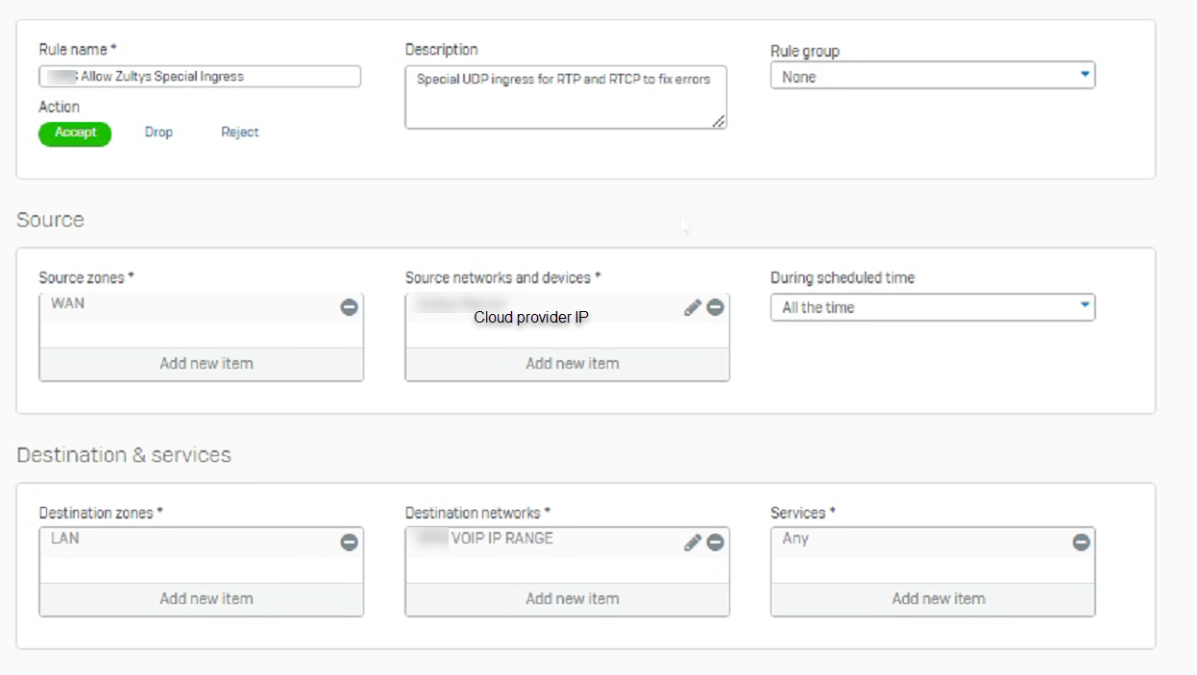Select the Accept action
The image size is (1197, 675).
(75, 133)
